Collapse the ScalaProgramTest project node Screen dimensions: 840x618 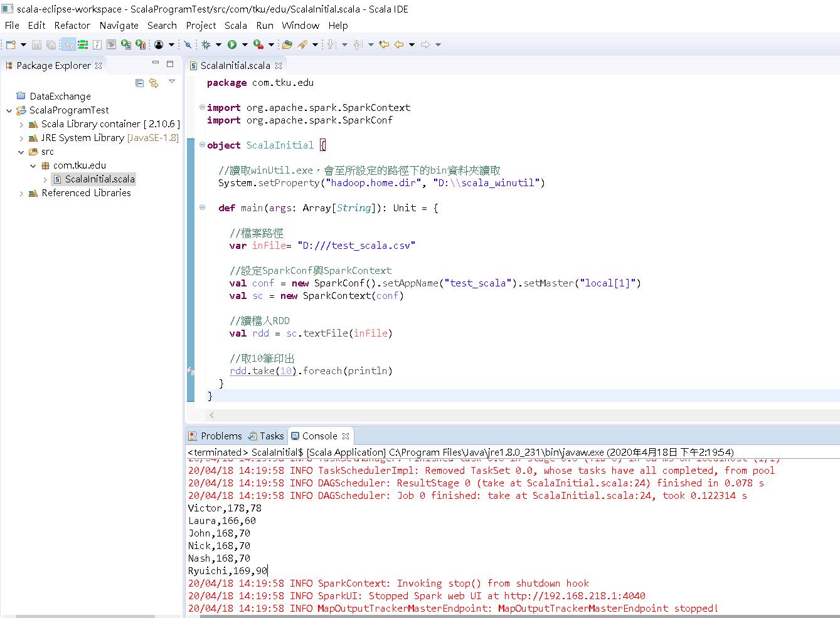pos(9,110)
